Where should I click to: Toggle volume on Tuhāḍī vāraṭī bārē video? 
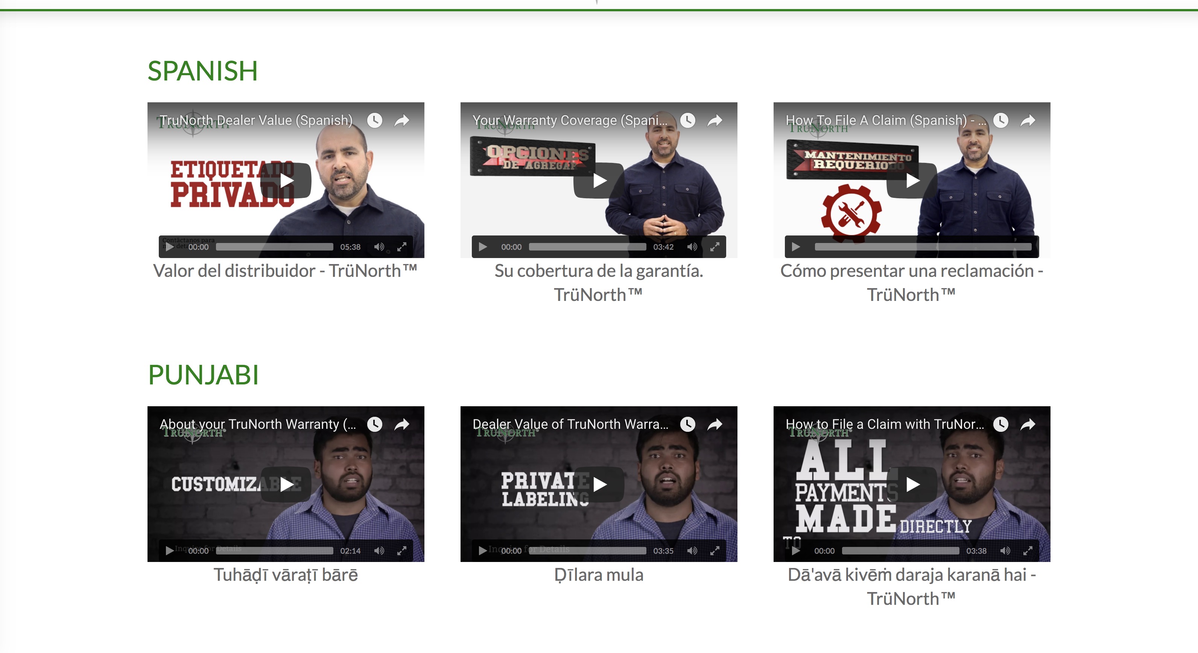pos(379,551)
